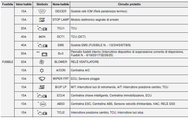Select the 'Valore fusibile' column header
Image resolution: width=188 pixels, height=118 pixels.
tap(24, 4)
